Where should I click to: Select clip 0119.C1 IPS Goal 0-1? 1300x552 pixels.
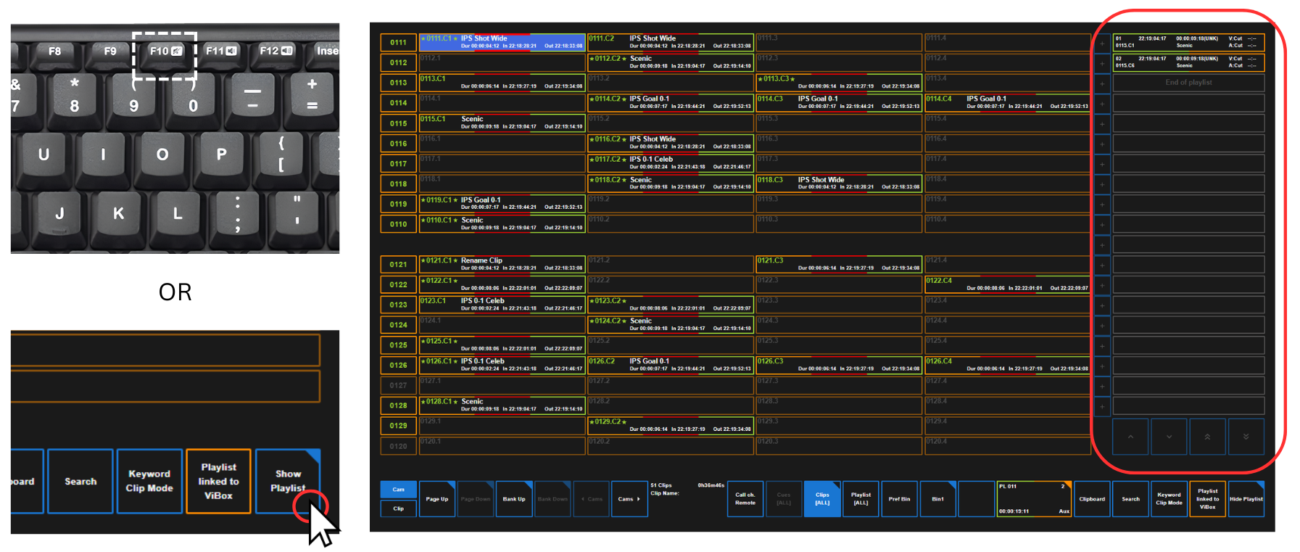coord(502,204)
